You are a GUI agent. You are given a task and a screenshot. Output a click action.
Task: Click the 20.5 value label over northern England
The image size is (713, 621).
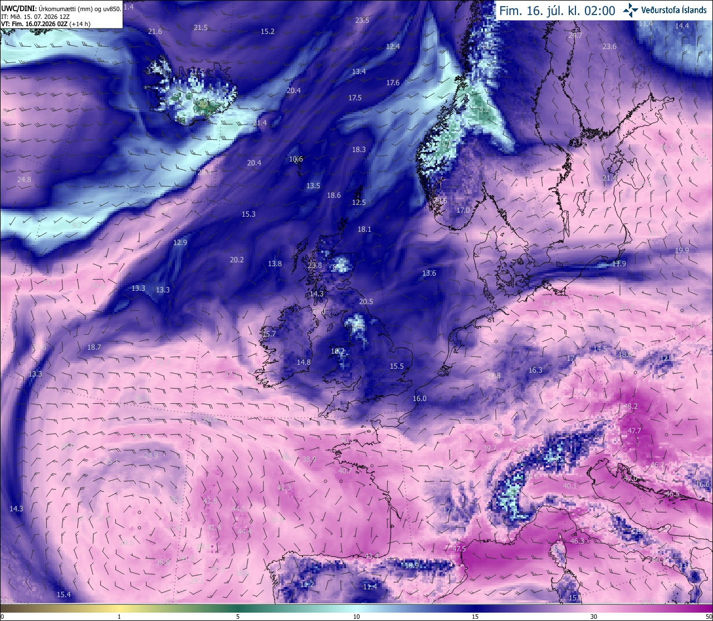tap(366, 301)
